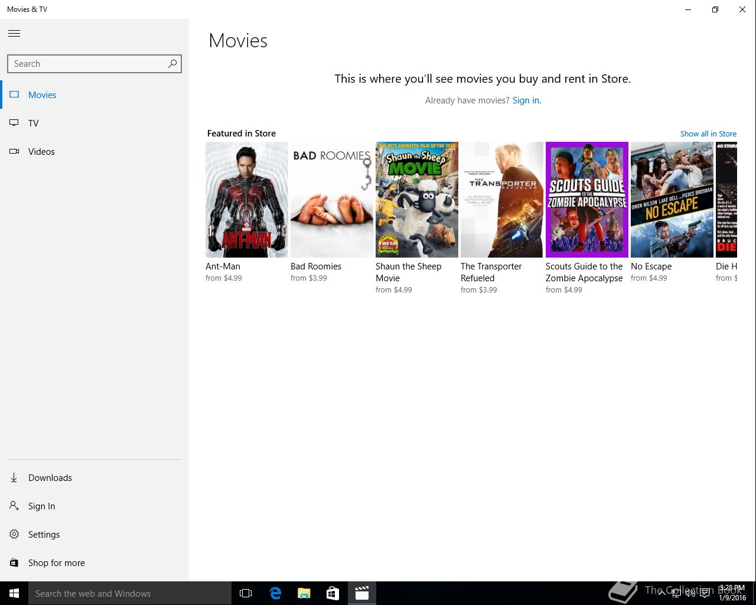This screenshot has height=605, width=756.
Task: Launch Microsoft Edge from taskbar
Action: click(275, 593)
